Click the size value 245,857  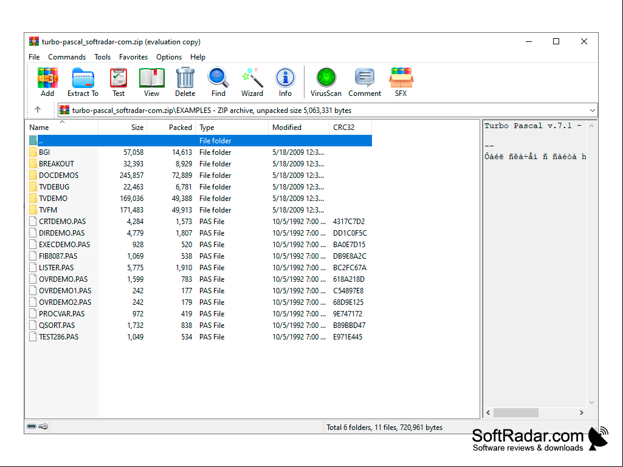(131, 175)
